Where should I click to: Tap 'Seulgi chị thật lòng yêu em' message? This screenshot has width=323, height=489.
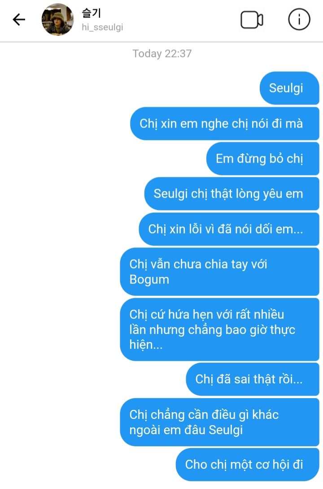pos(232,194)
